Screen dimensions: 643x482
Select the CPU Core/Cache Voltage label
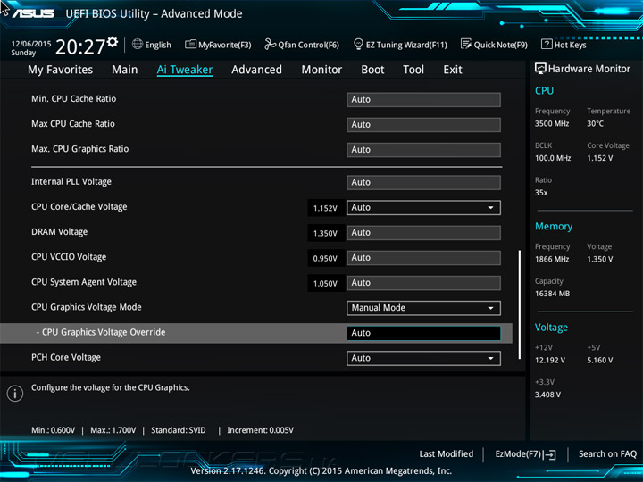(79, 206)
